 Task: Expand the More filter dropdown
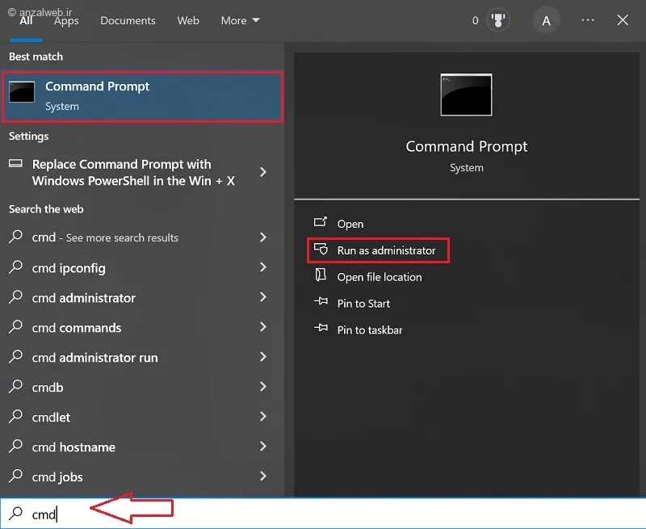click(x=240, y=20)
